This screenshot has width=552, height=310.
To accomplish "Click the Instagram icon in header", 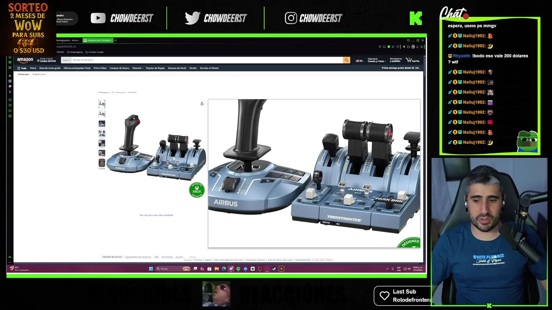I will coord(291,18).
